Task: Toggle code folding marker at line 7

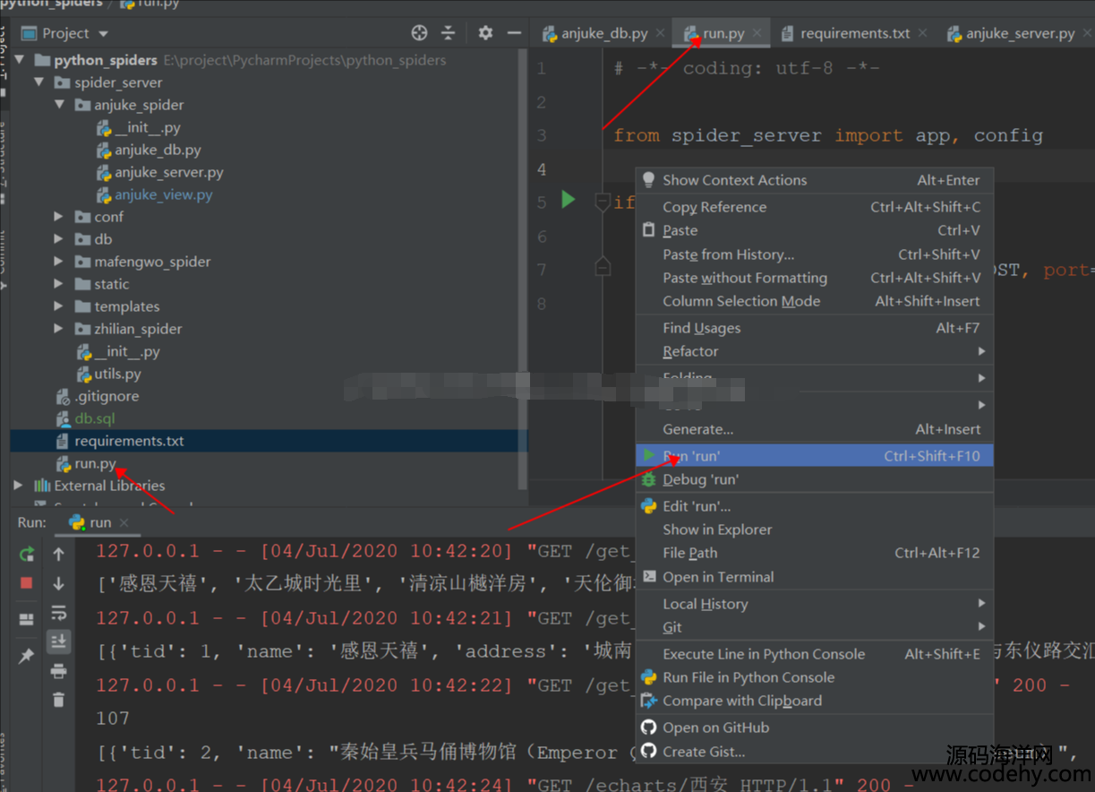Action: click(x=603, y=267)
